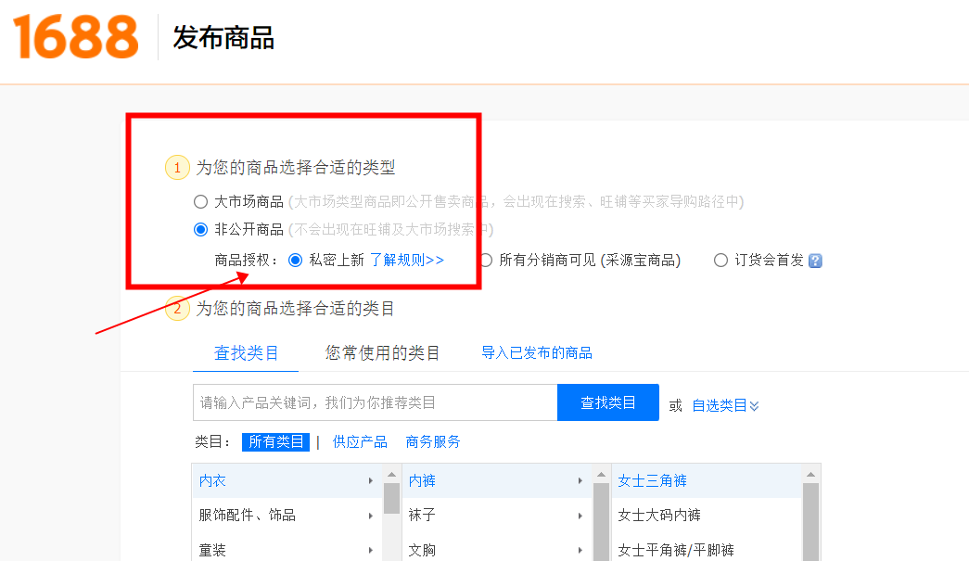Switch to 您常使用的类目 tab
The width and height of the screenshot is (969, 561).
(x=382, y=352)
